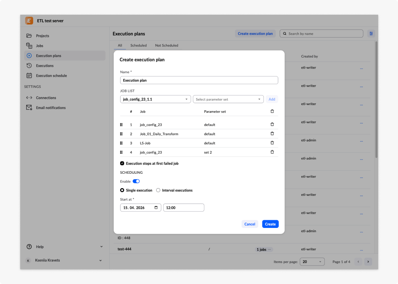Viewport: 398px width, 284px height.
Task: Open Email notifications in the sidebar
Action: pyautogui.click(x=65, y=107)
